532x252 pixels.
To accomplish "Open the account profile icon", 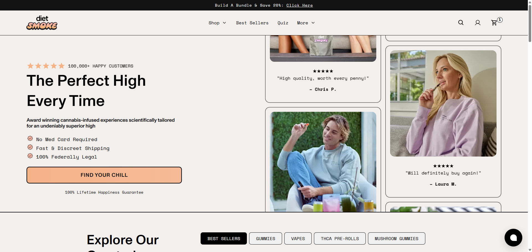I will tap(478, 23).
